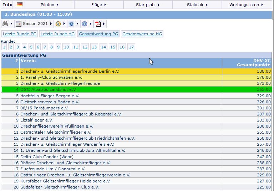Screen dimensions: 274x191
Task: Open the blue gear settings icon
Action: pos(71,24)
